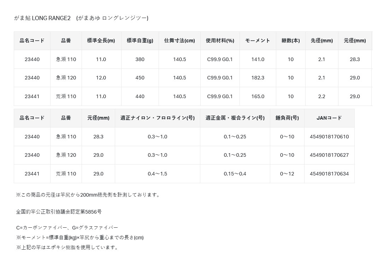Click the moment value 182.3
The width and height of the screenshot is (384, 263).
click(x=258, y=78)
